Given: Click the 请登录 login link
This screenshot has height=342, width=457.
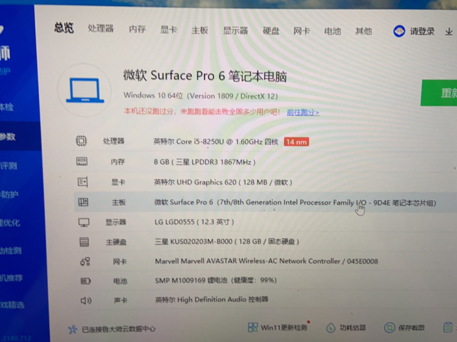Looking at the screenshot, I should 422,31.
